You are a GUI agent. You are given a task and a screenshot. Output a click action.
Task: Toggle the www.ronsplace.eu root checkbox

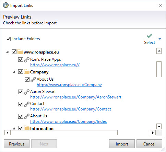(14, 52)
